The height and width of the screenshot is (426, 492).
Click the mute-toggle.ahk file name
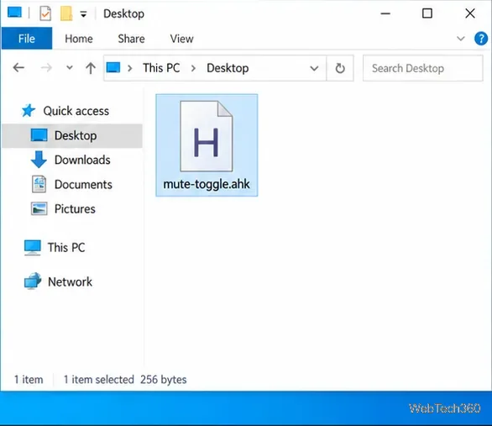coord(207,184)
